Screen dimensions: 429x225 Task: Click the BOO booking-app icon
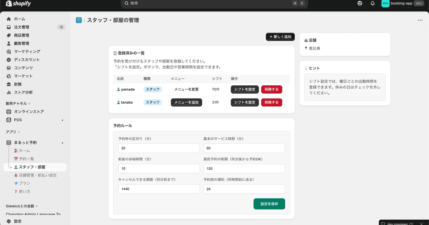pyautogui.click(x=385, y=3)
